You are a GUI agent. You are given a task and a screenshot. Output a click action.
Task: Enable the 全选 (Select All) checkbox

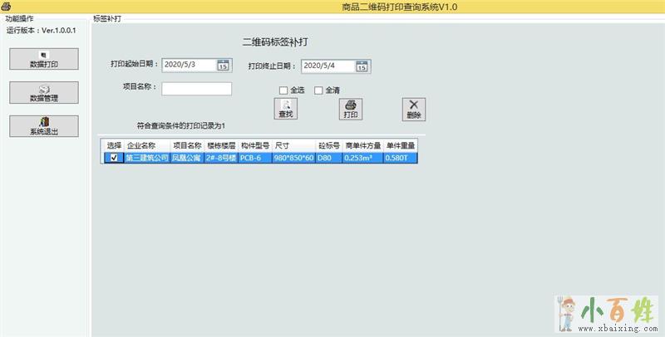pos(283,90)
